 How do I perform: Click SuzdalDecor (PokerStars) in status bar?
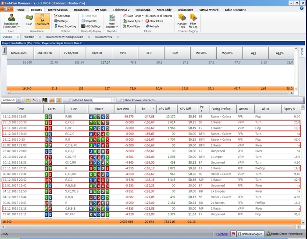click(285, 234)
